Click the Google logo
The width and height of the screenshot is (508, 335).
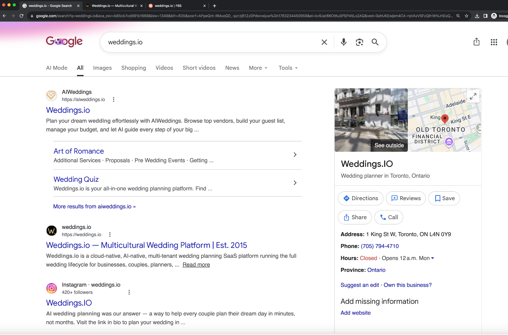click(x=64, y=42)
